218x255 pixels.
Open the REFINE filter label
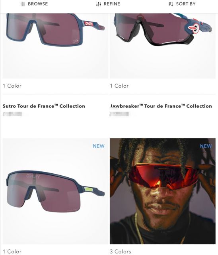[112, 4]
